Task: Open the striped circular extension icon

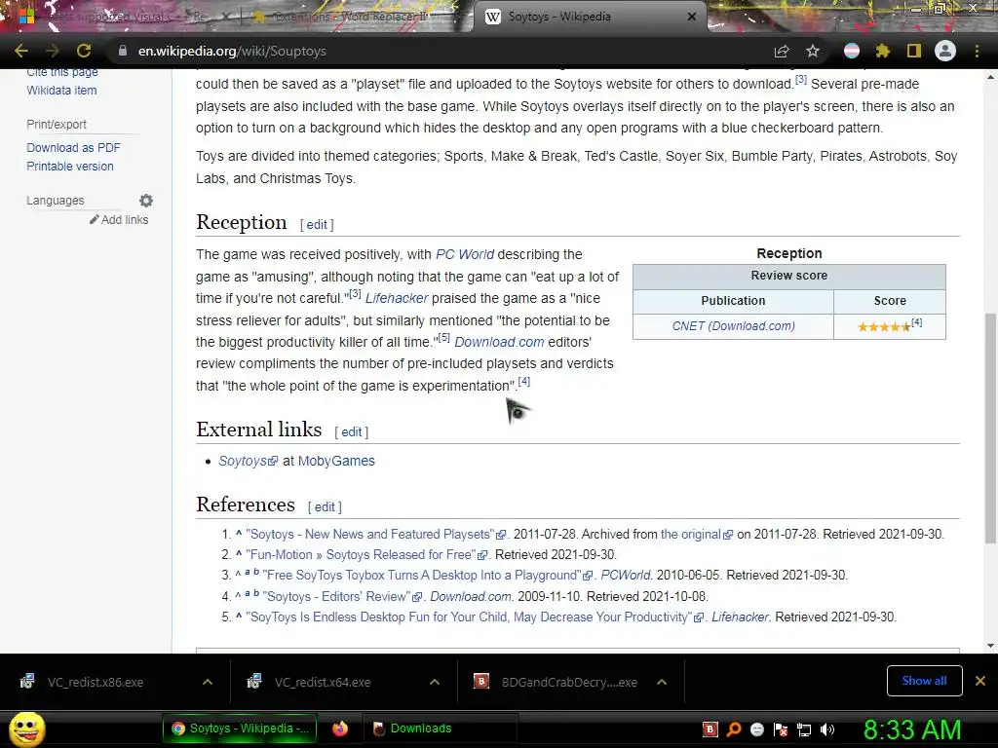Action: coord(852,51)
